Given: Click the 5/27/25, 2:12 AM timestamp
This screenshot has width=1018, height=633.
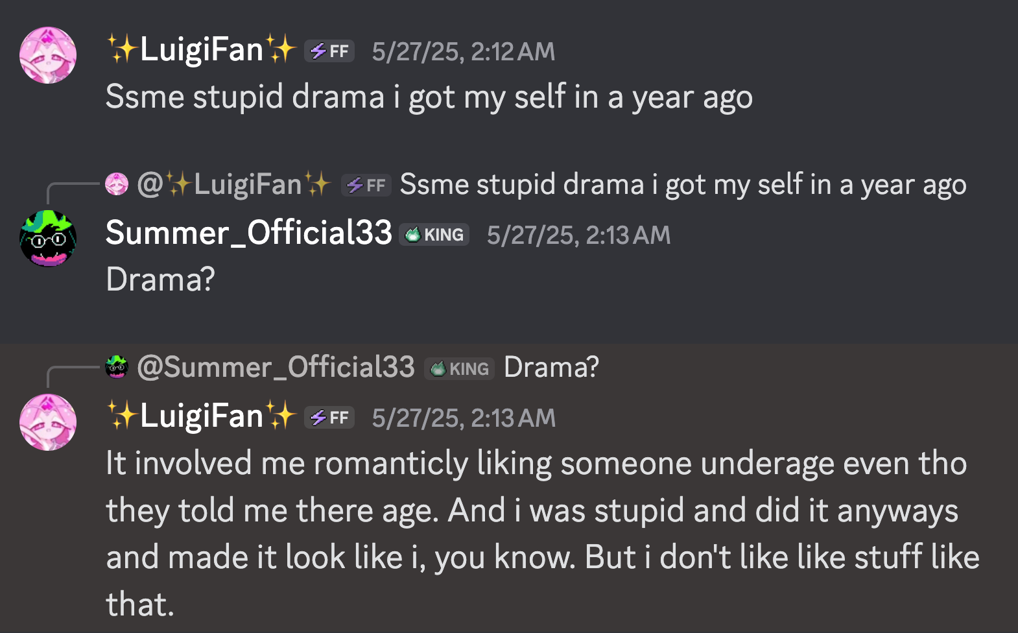Looking at the screenshot, I should pyautogui.click(x=464, y=52).
